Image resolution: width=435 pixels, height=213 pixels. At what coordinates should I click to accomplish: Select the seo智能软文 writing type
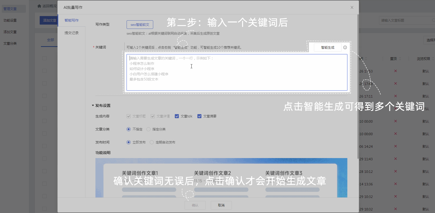tap(140, 25)
